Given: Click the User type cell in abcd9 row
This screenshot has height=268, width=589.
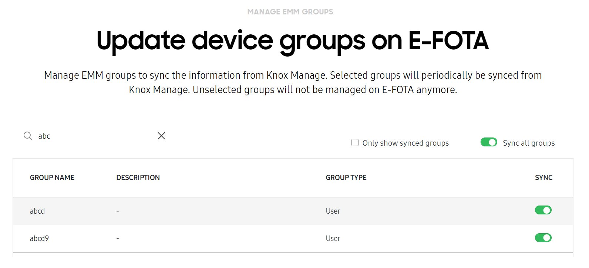Looking at the screenshot, I should tap(333, 238).
